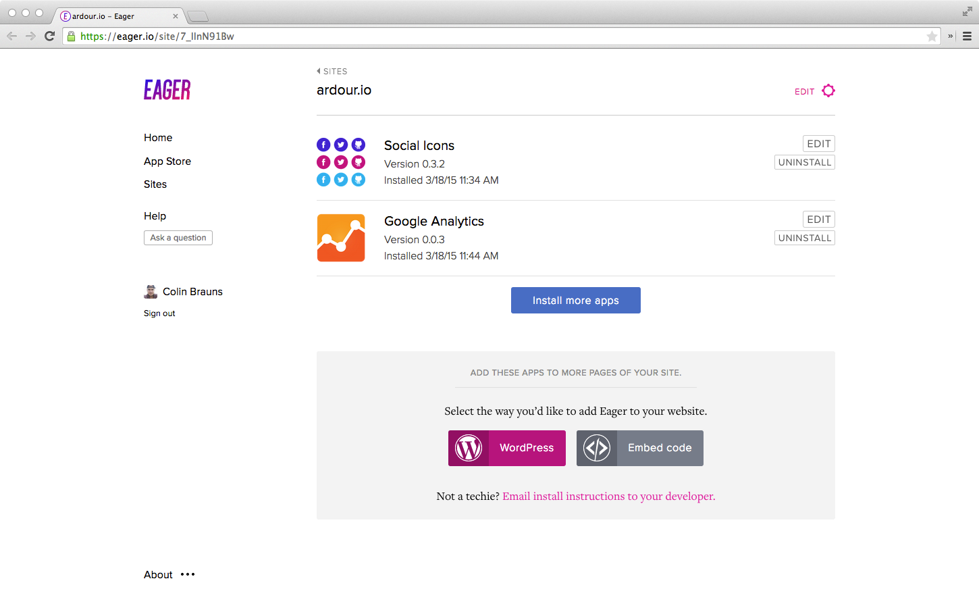Go to Home in sidebar
The image size is (979, 608).
pos(158,138)
